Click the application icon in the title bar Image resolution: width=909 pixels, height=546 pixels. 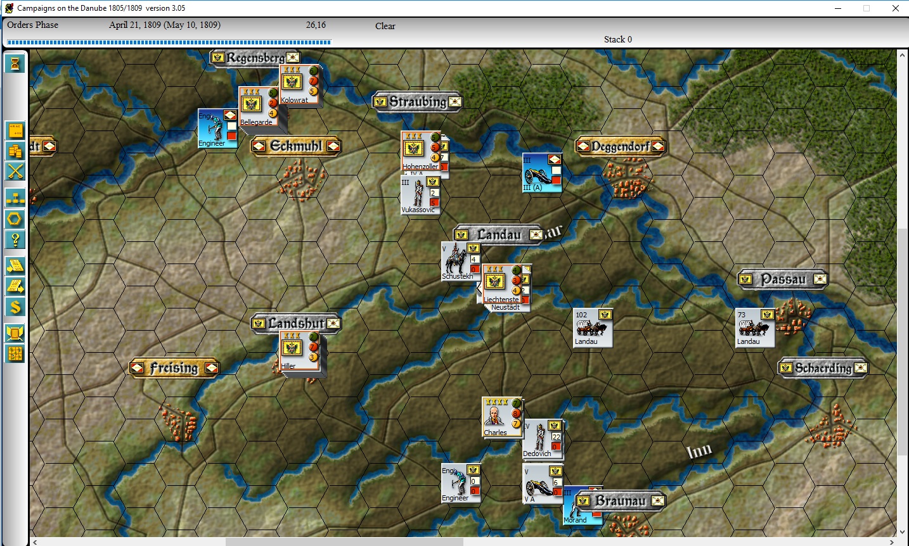[x=9, y=8]
